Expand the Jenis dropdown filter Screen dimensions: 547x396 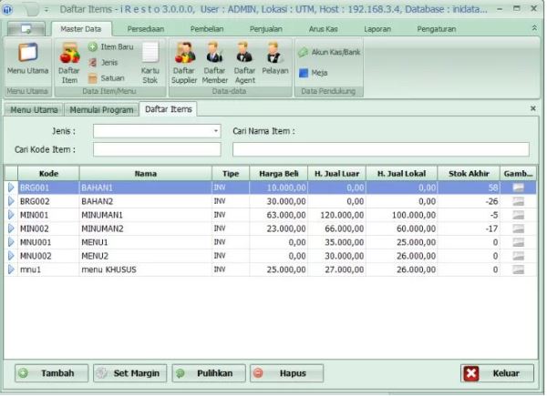[216, 131]
